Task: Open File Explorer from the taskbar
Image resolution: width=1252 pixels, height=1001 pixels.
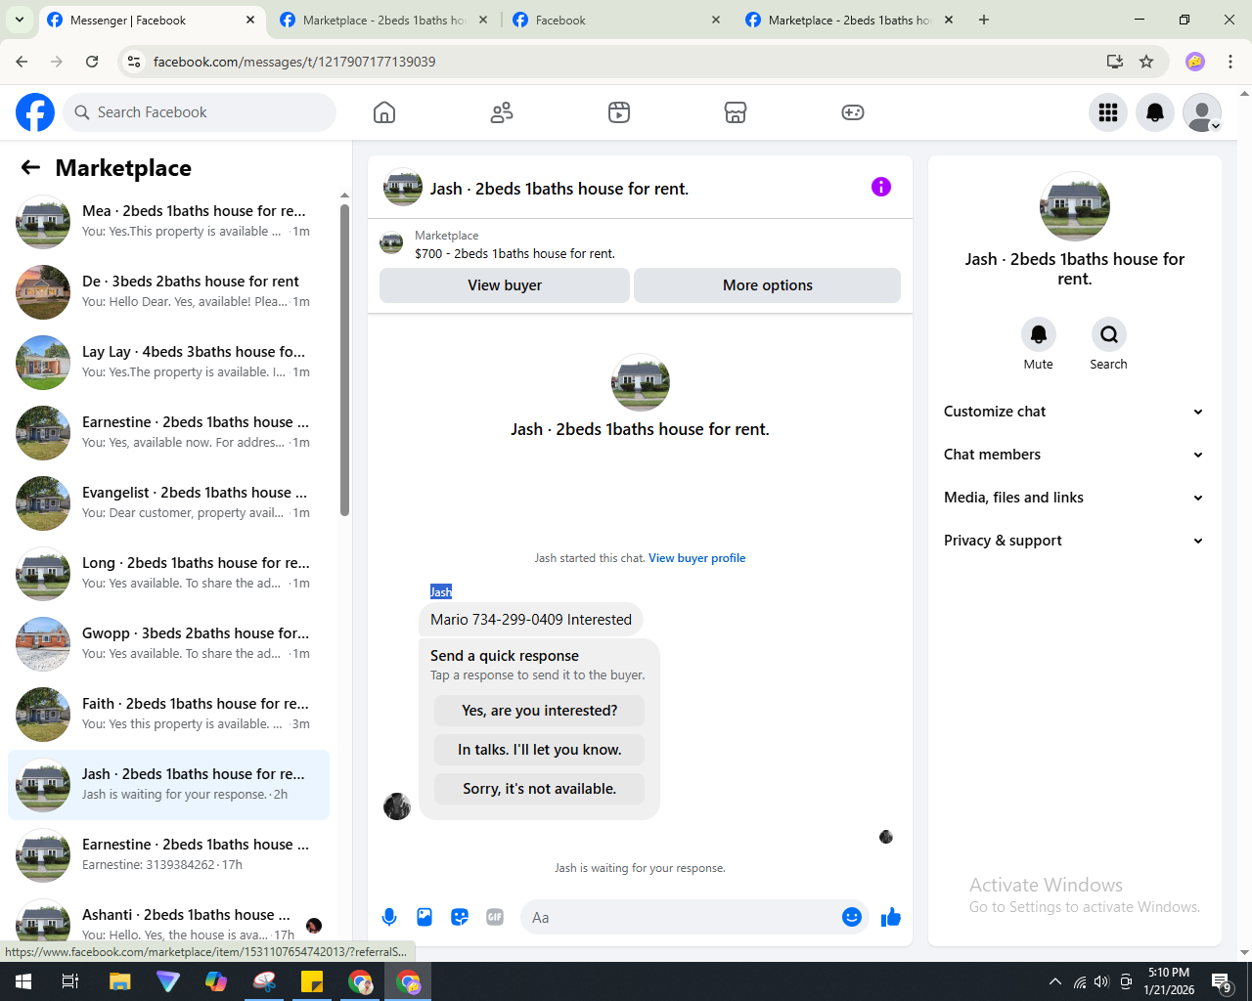Action: tap(119, 981)
